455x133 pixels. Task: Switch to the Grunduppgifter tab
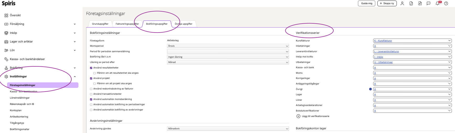[100, 24]
